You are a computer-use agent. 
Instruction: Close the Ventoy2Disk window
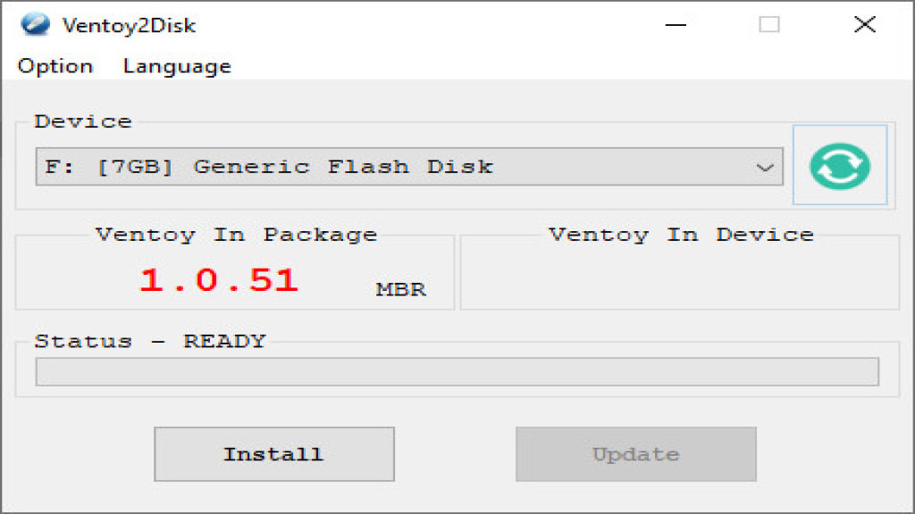point(864,25)
